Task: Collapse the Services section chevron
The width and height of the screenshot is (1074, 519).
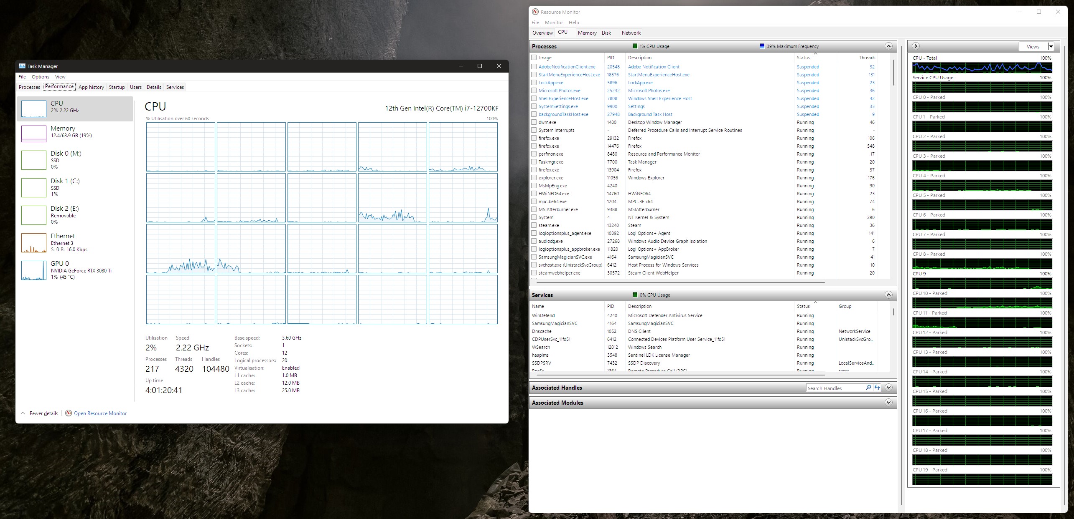Action: pos(889,295)
